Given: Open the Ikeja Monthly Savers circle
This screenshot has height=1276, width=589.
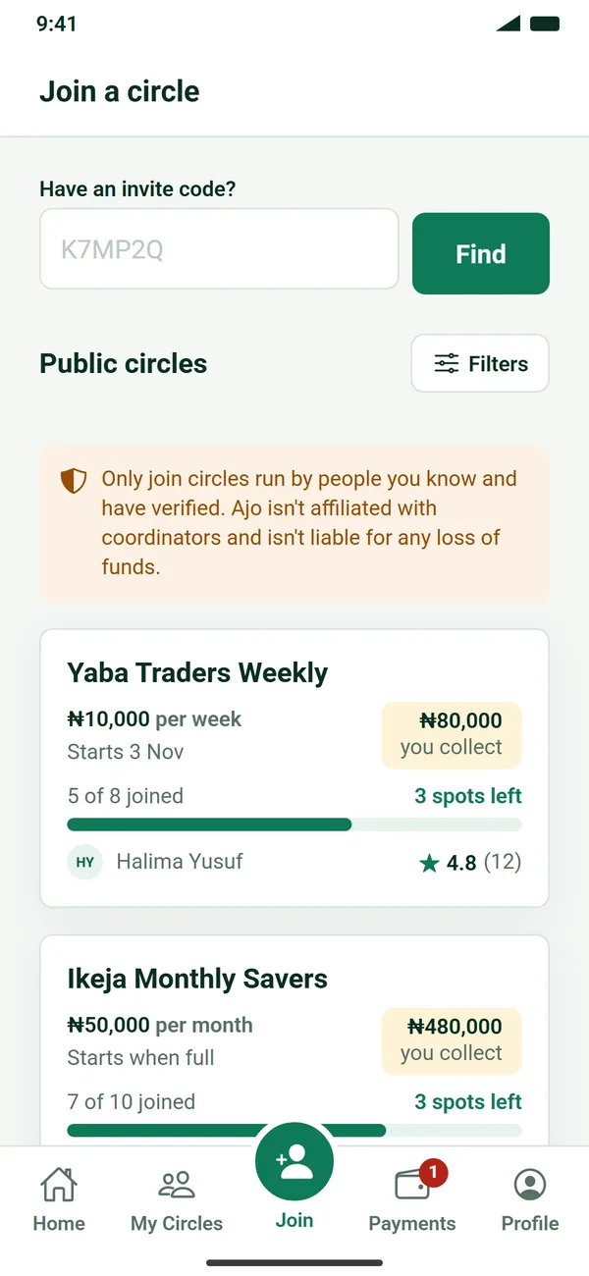Looking at the screenshot, I should pyautogui.click(x=294, y=1040).
